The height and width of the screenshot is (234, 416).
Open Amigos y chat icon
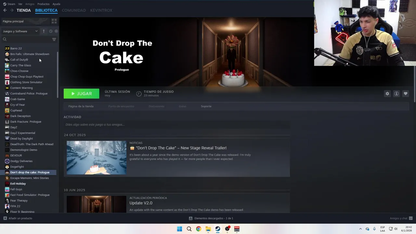point(411,218)
